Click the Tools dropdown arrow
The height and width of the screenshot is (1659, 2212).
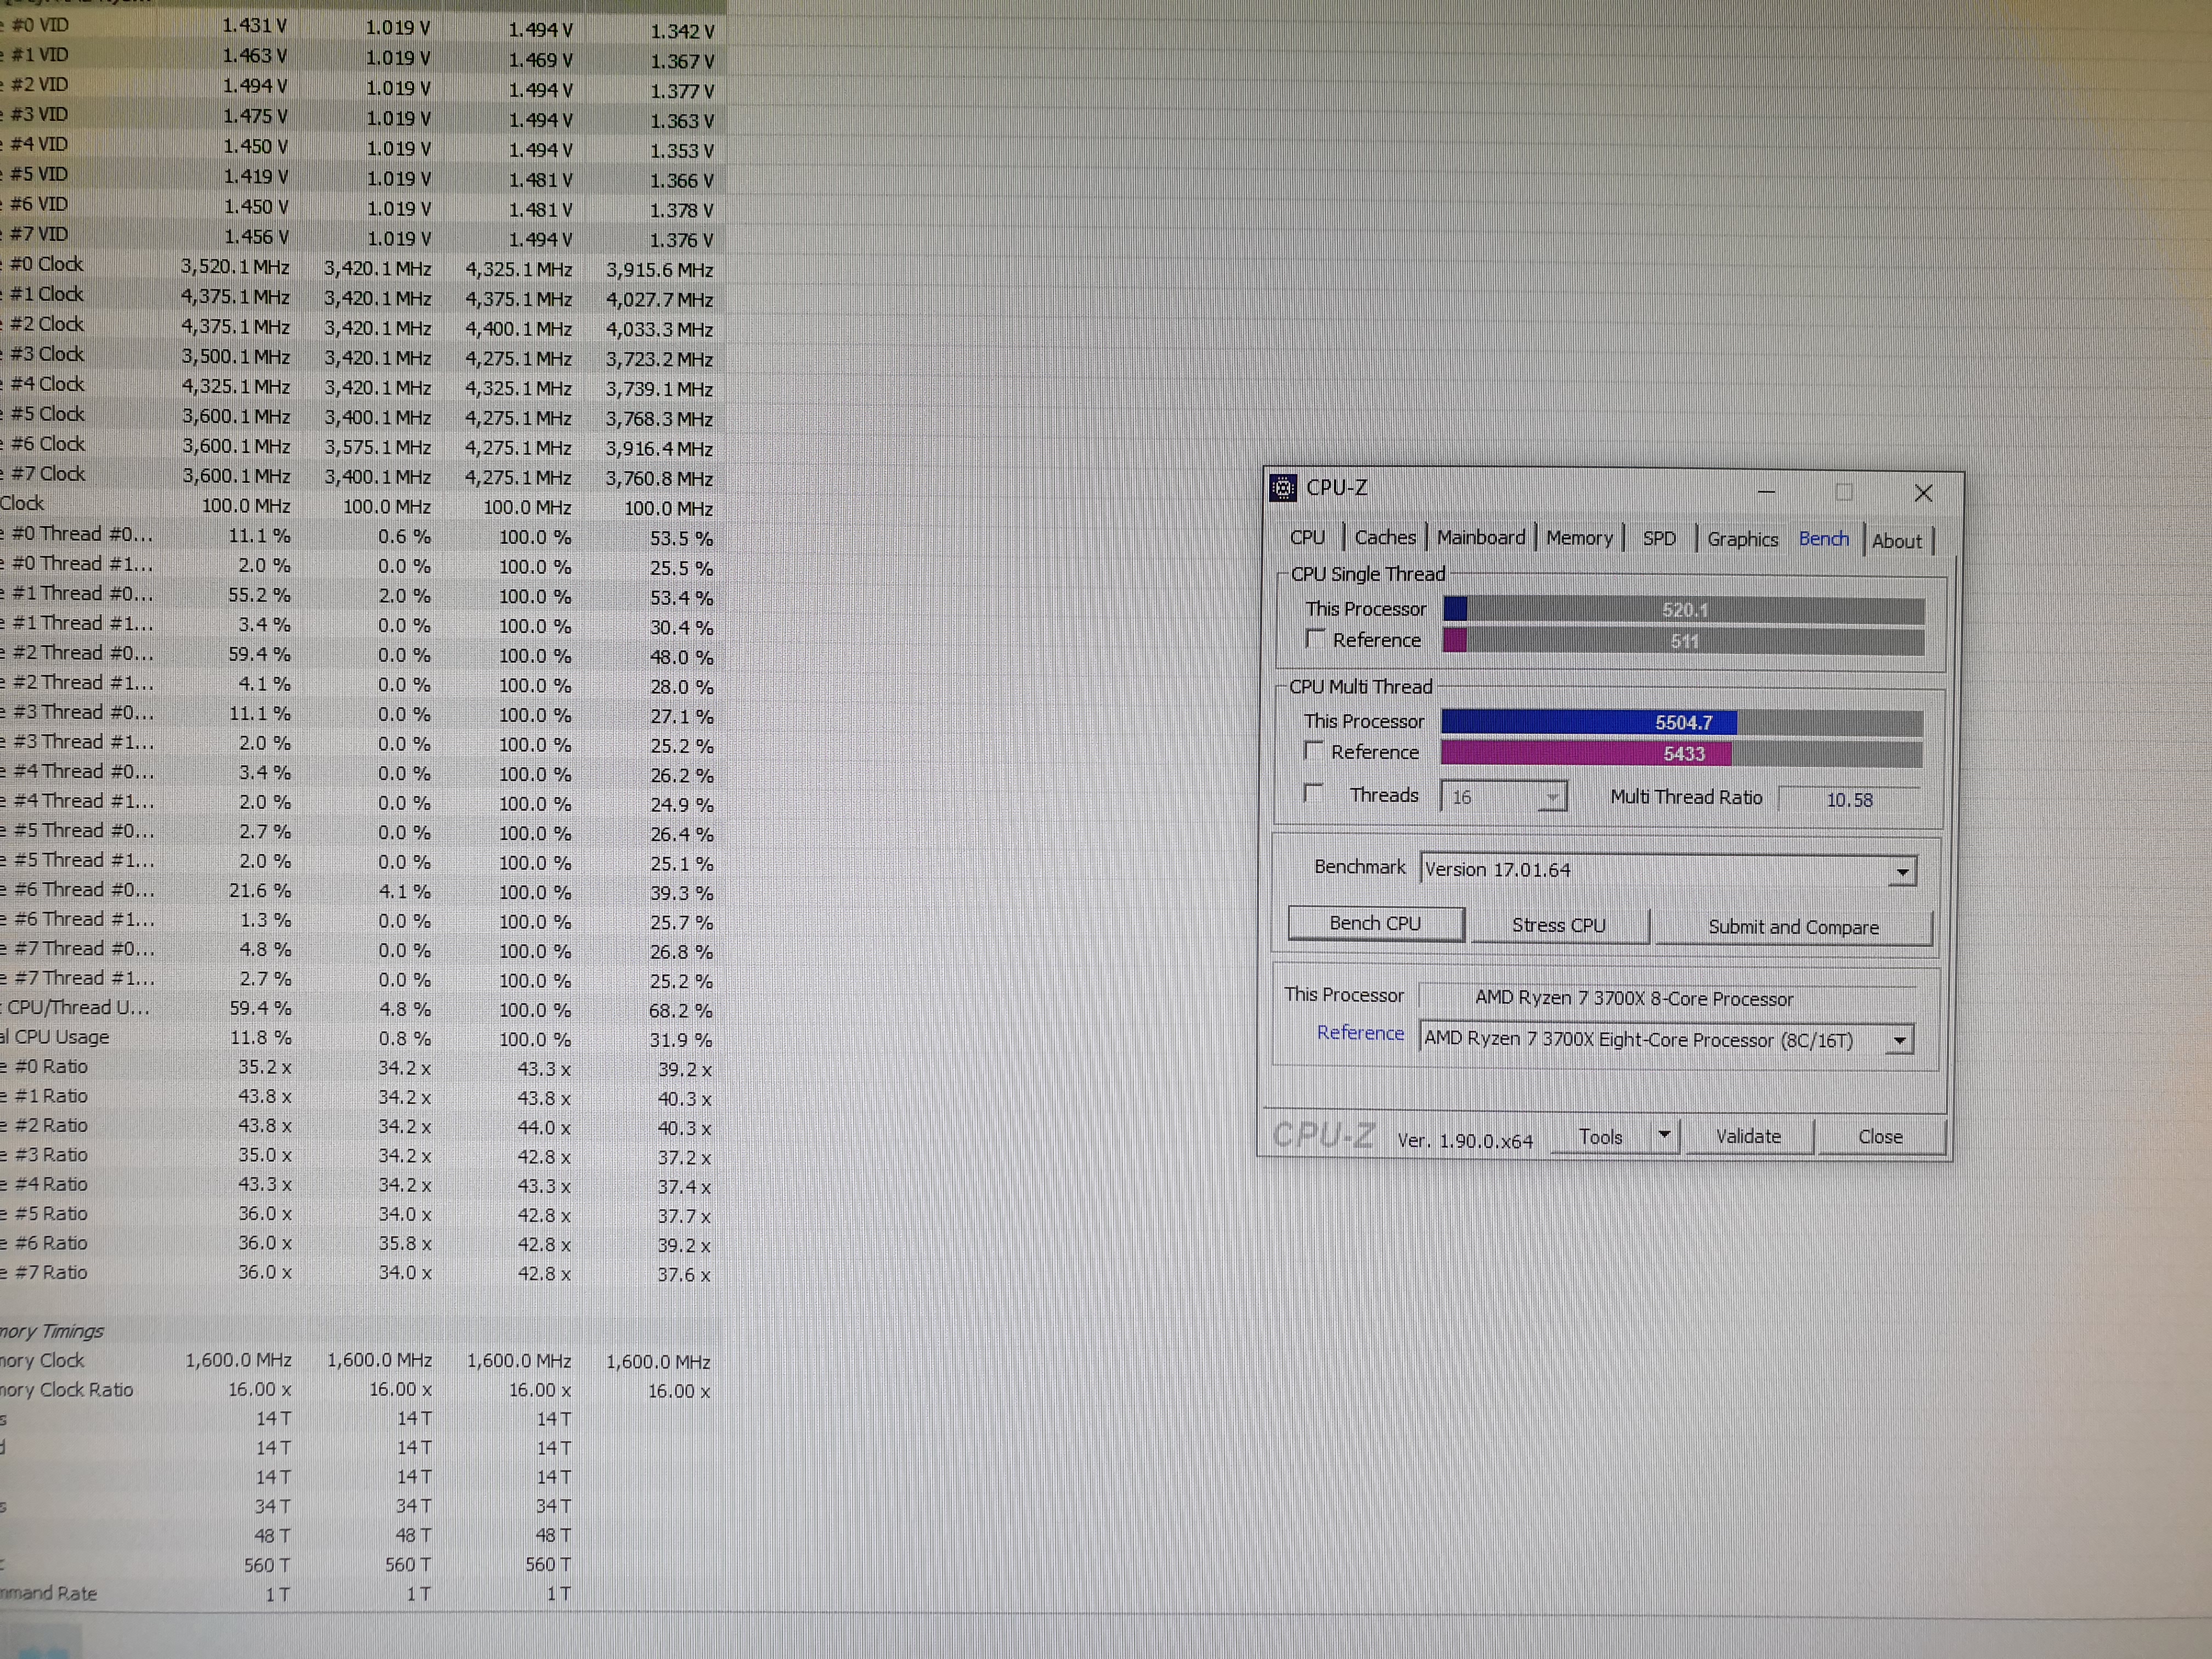click(1664, 1135)
